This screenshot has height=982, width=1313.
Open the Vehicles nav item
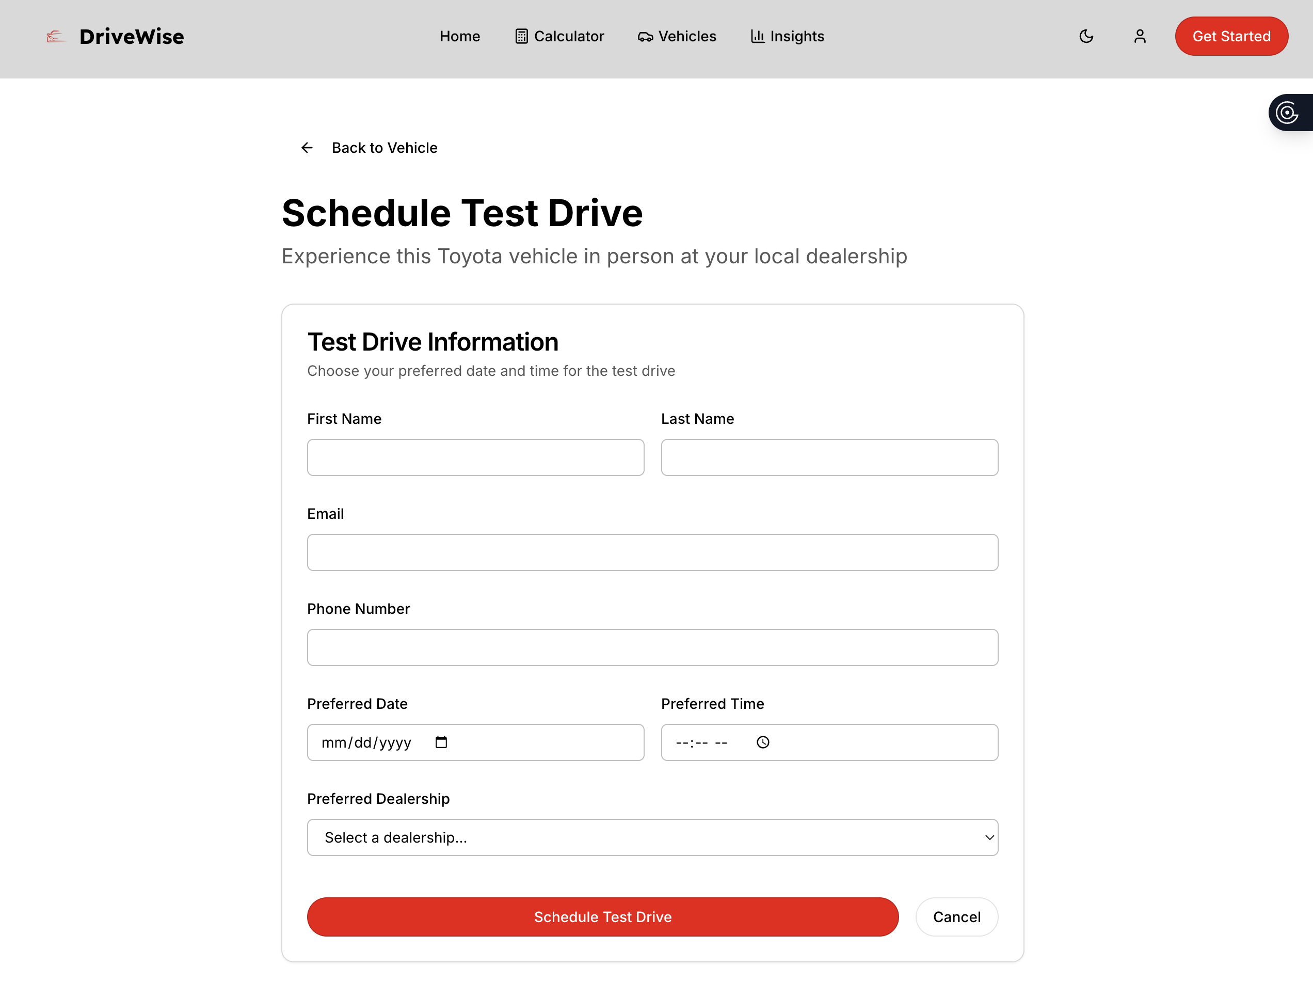click(x=677, y=37)
